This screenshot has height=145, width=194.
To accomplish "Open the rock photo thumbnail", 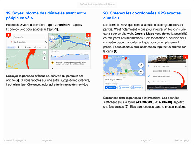I will click(158, 59).
